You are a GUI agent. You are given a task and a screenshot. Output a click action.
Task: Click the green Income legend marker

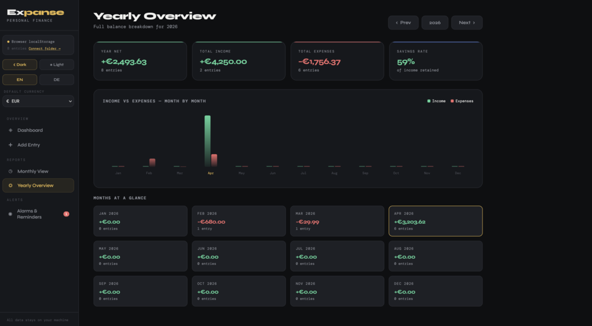coord(428,101)
